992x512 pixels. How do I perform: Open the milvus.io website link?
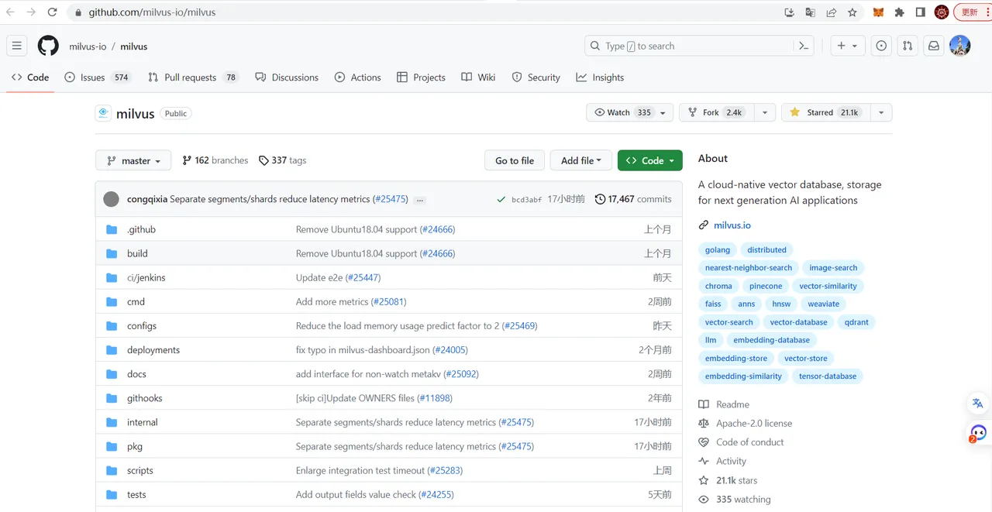pos(732,225)
